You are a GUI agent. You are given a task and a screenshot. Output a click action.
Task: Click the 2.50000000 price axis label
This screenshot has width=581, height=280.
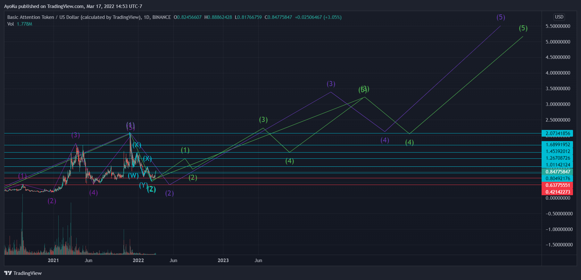click(x=558, y=120)
